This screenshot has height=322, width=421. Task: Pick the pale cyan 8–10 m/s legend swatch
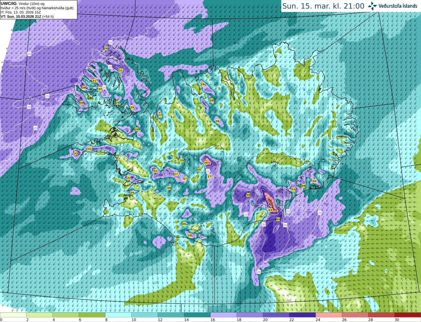tap(118, 315)
